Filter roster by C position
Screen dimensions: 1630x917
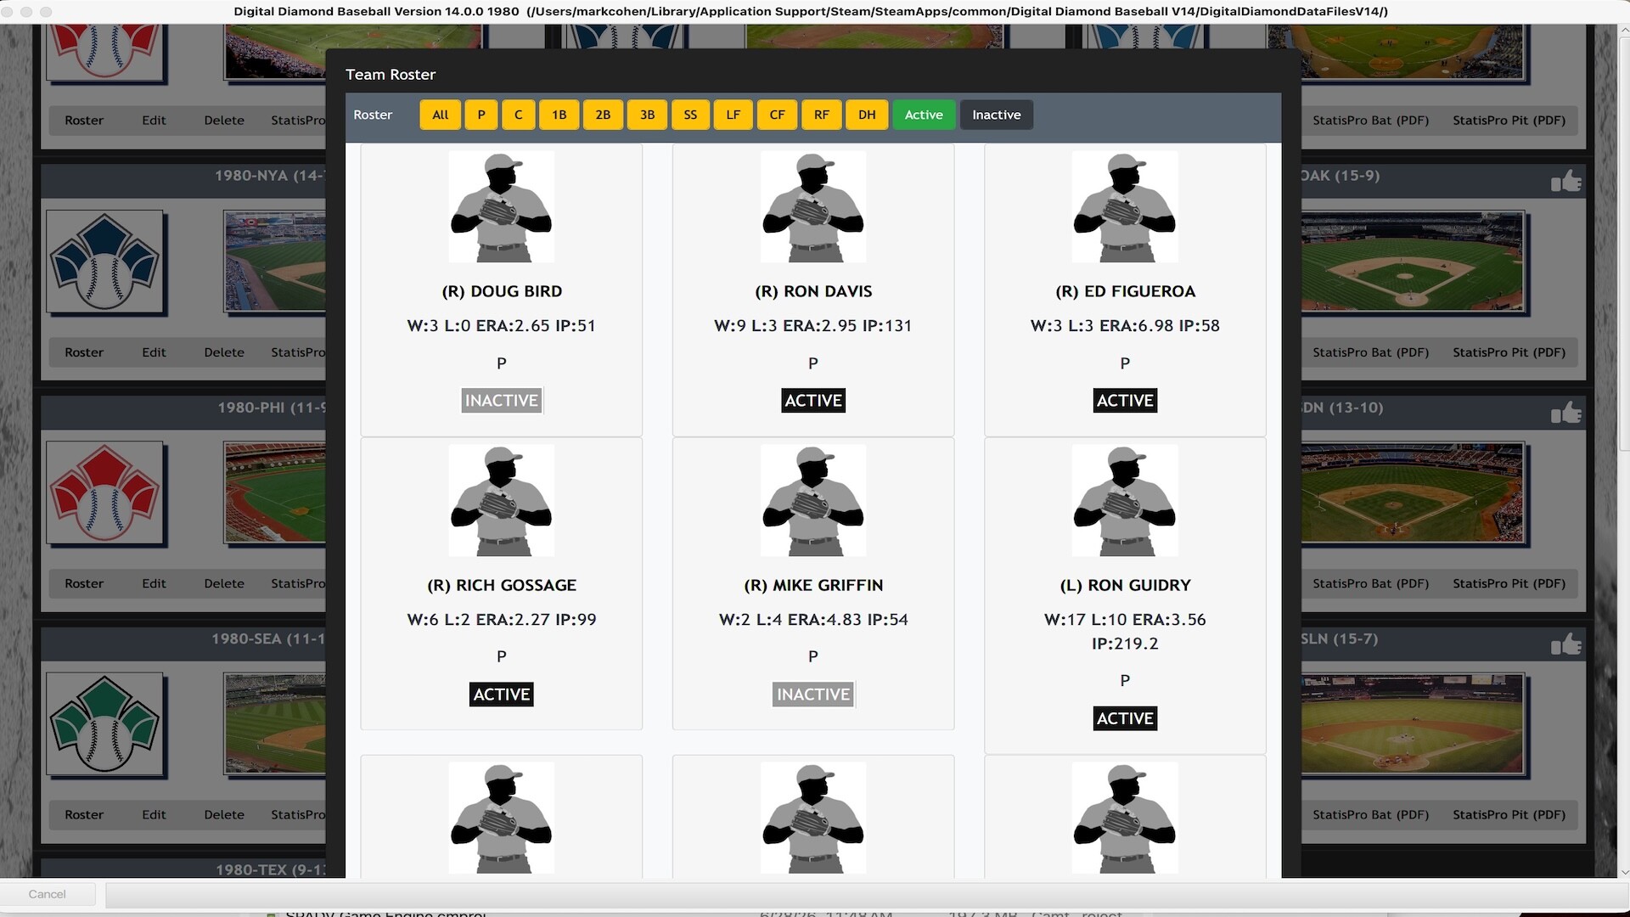[518, 115]
